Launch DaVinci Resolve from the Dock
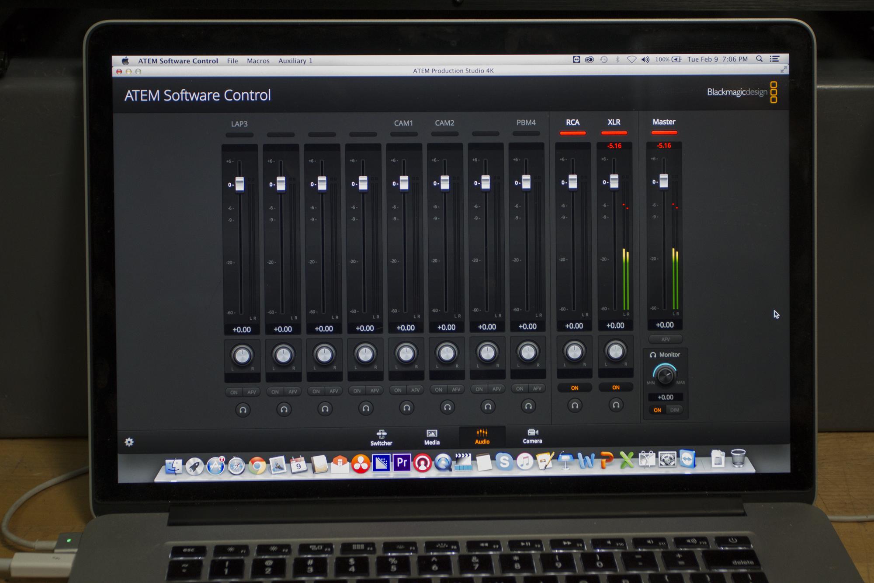874x583 pixels. pos(361,464)
